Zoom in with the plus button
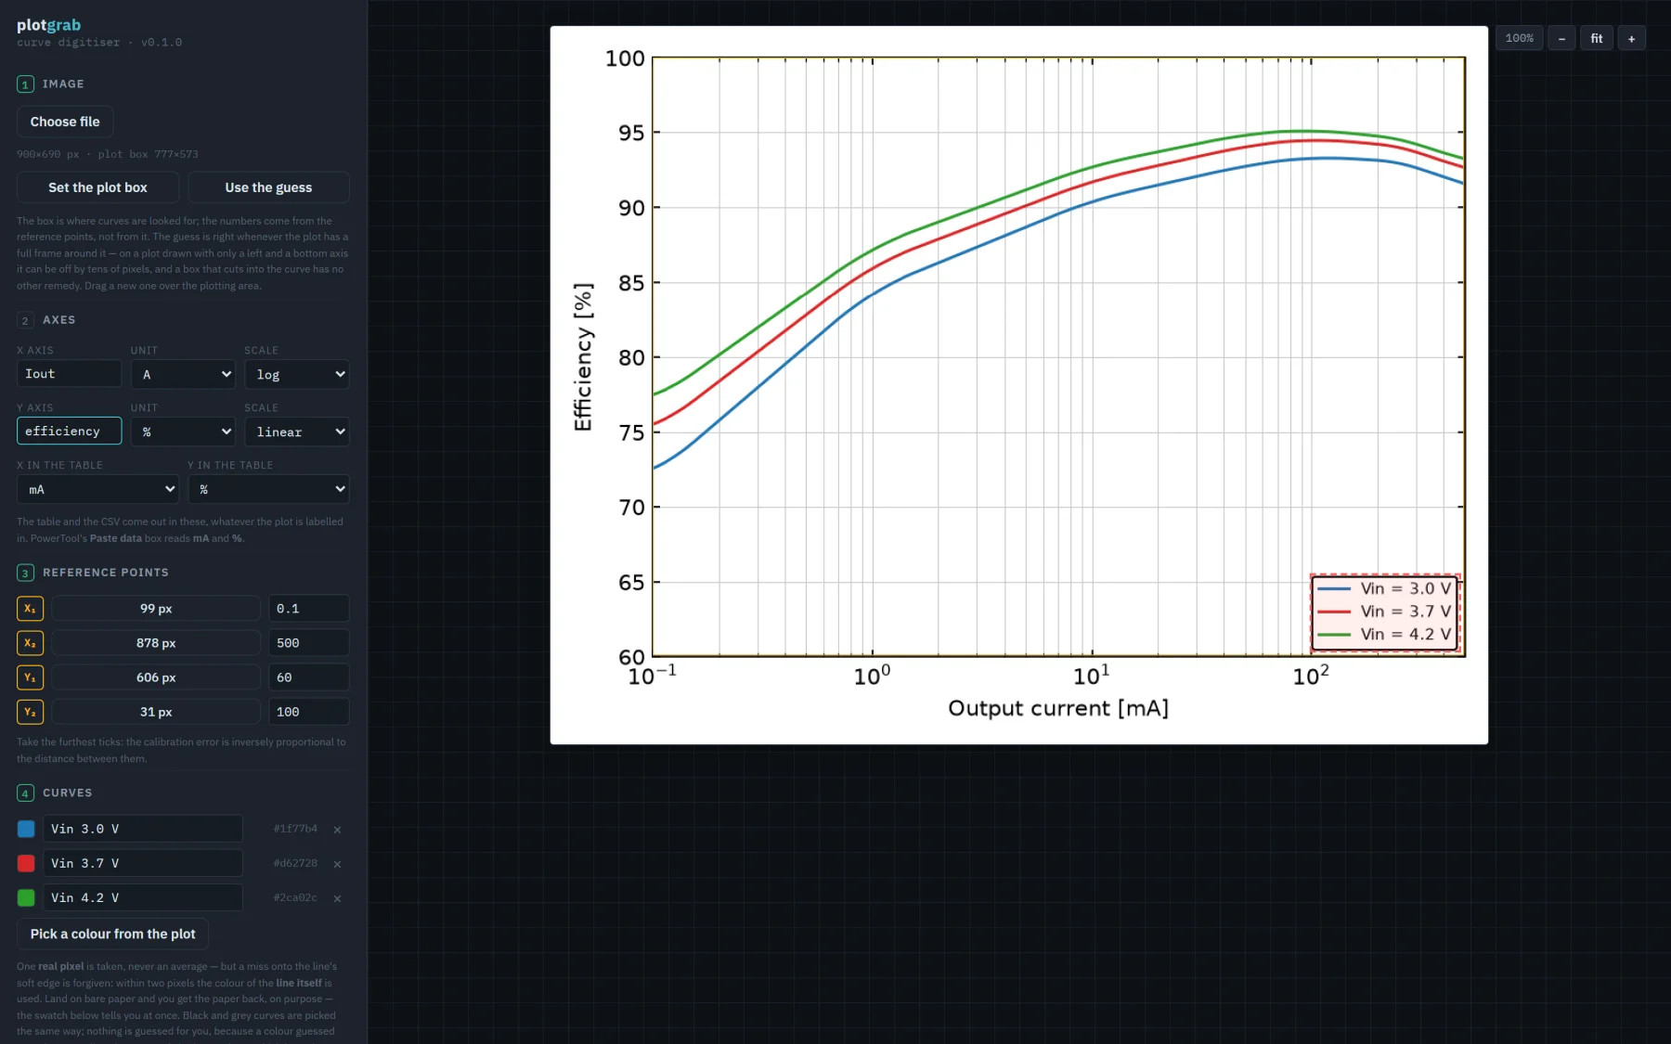The height and width of the screenshot is (1044, 1671). click(1631, 38)
